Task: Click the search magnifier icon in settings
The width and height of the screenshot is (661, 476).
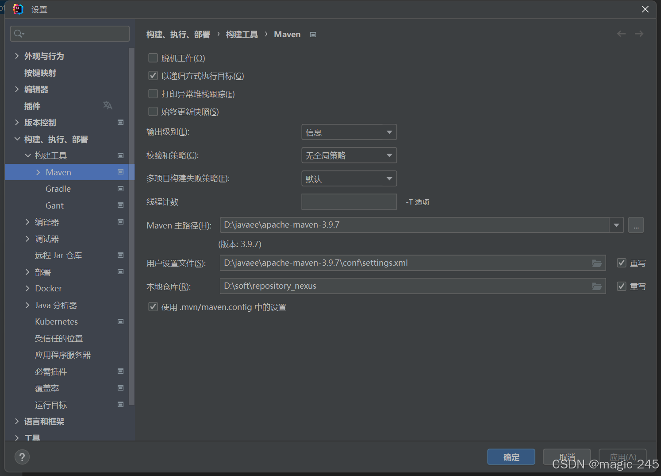Action: pyautogui.click(x=19, y=34)
